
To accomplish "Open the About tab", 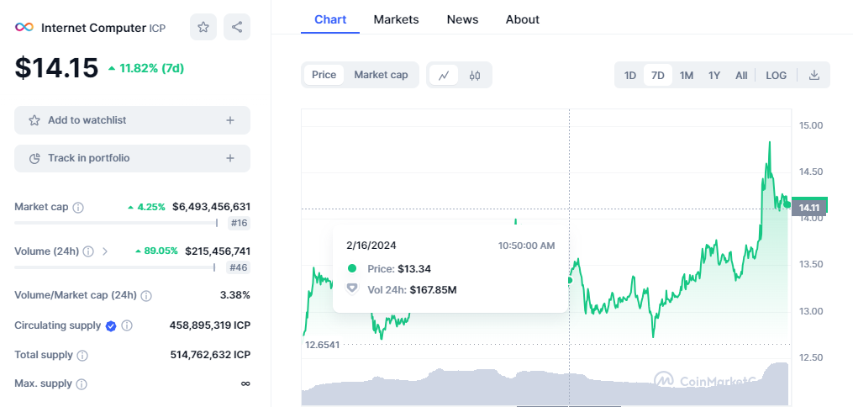I will tap(522, 19).
